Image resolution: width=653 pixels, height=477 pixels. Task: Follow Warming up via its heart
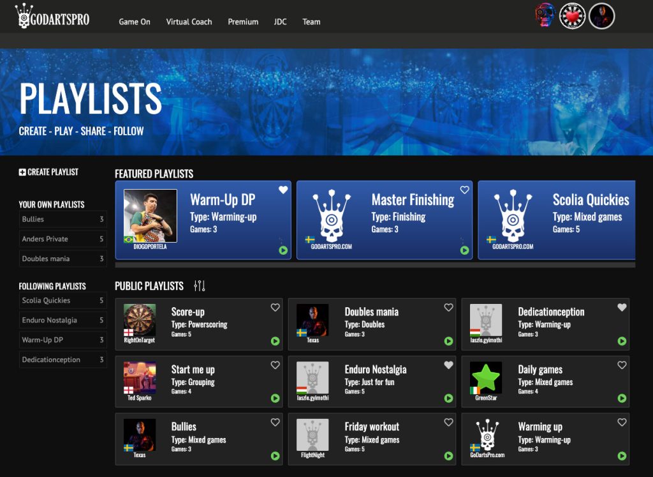coord(622,422)
